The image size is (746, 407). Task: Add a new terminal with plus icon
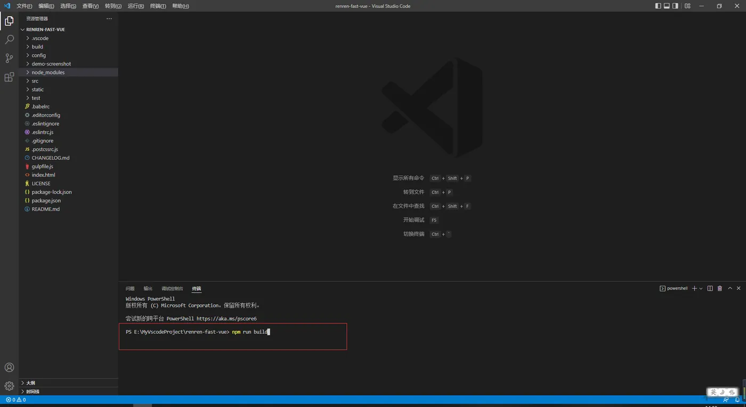point(694,288)
